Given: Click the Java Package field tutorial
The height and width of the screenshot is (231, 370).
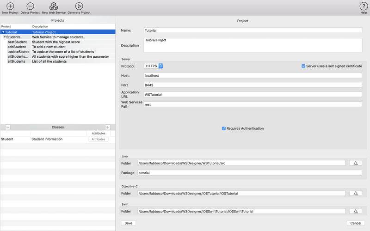Looking at the screenshot, I should coord(250,173).
